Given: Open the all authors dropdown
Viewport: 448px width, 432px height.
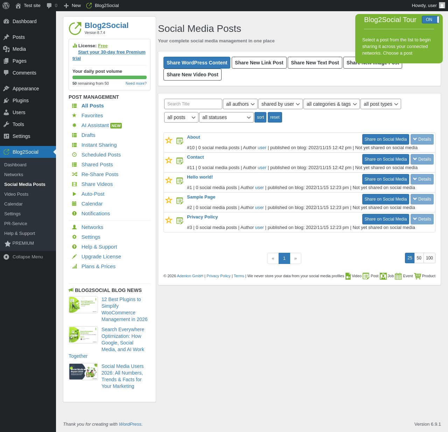Looking at the screenshot, I should [240, 104].
